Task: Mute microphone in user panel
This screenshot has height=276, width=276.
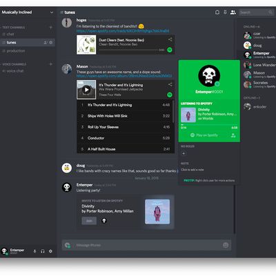Action: [x=34, y=251]
